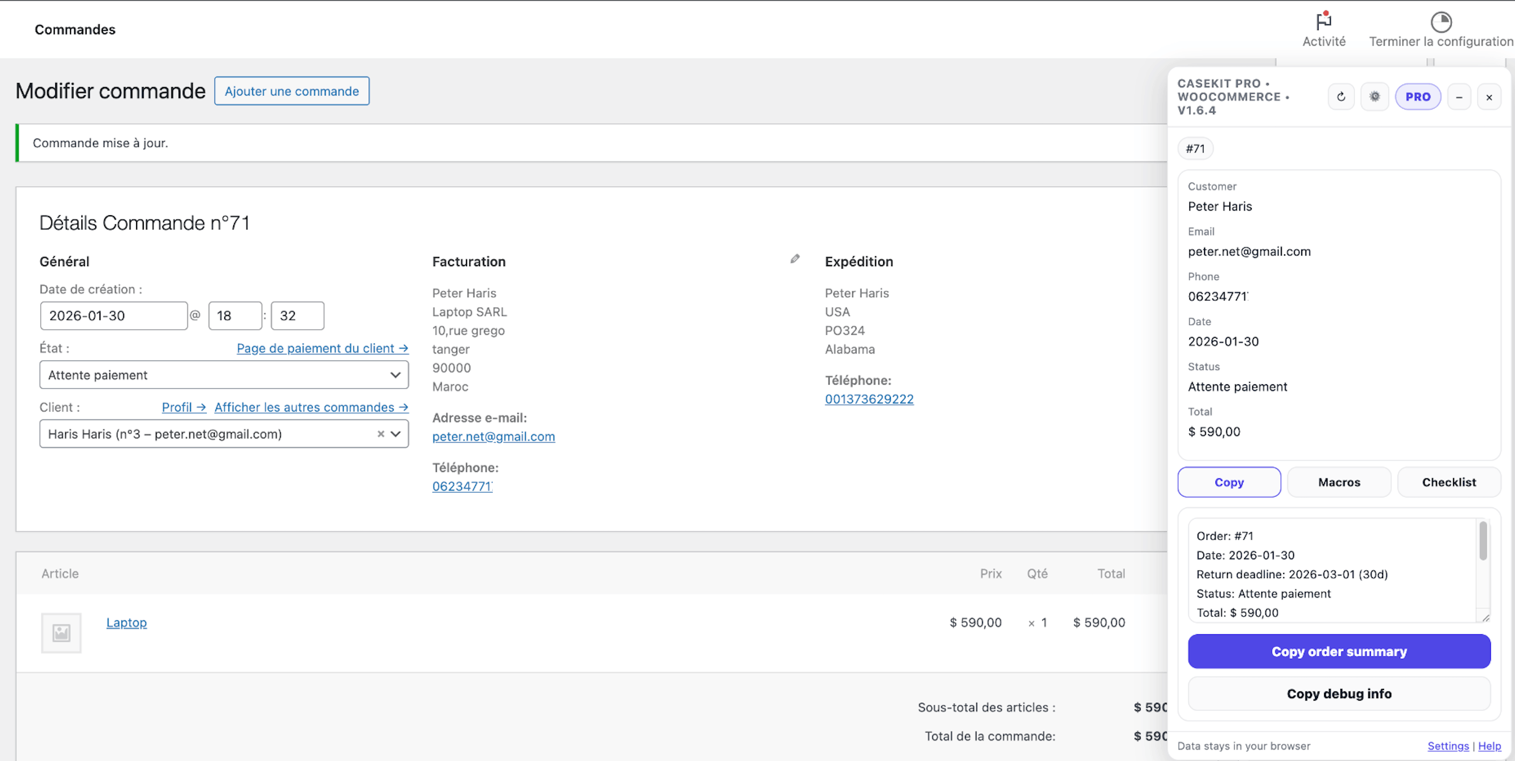Open the Page de paiement du client link
1515x761 pixels.
(x=322, y=348)
